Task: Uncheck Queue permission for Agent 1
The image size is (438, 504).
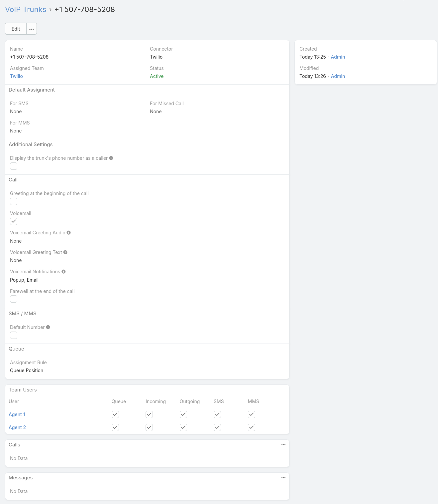Action: [x=115, y=414]
